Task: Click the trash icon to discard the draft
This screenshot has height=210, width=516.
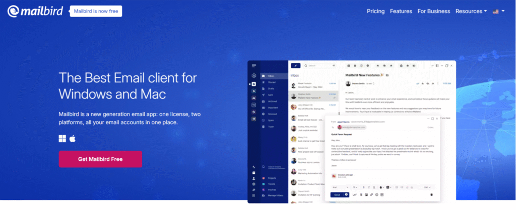Action: 432,194
